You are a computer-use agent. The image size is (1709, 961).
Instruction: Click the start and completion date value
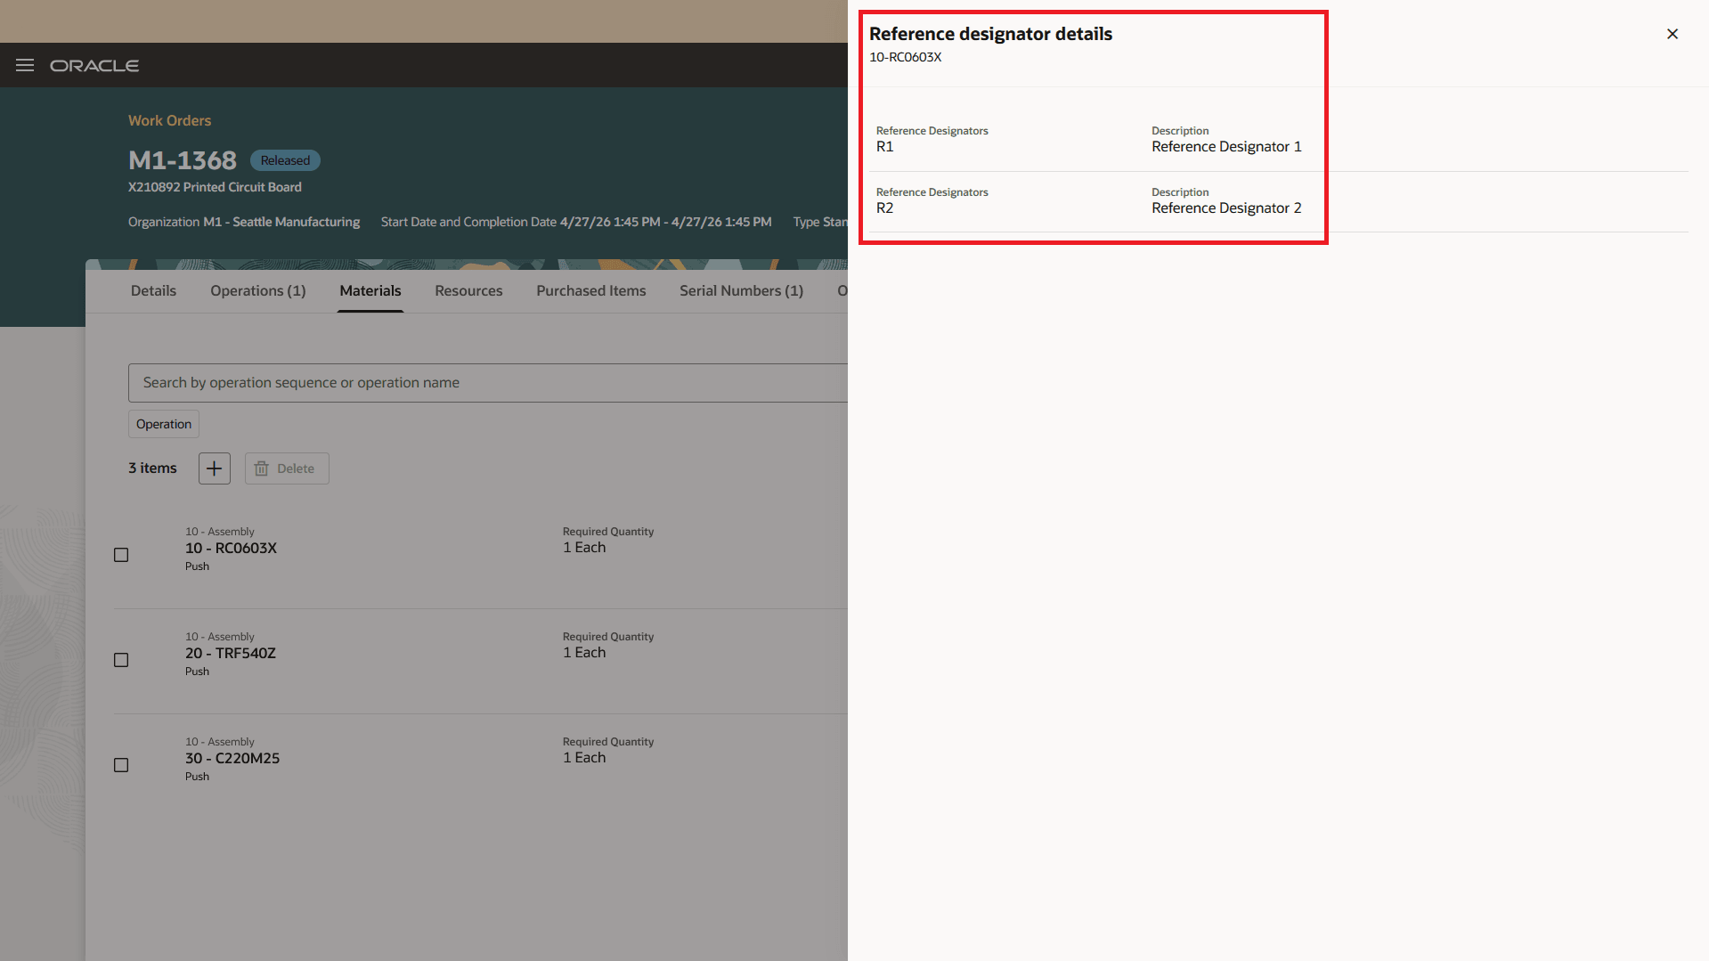point(665,222)
